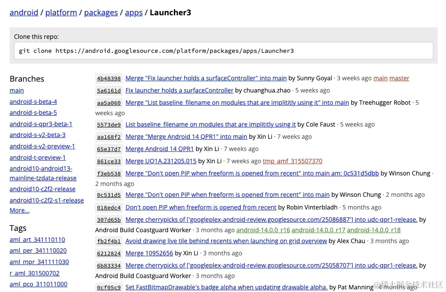Screen dimensions: 446x292
Task: Open tag aml_per_341110020
Action: [x=38, y=251]
